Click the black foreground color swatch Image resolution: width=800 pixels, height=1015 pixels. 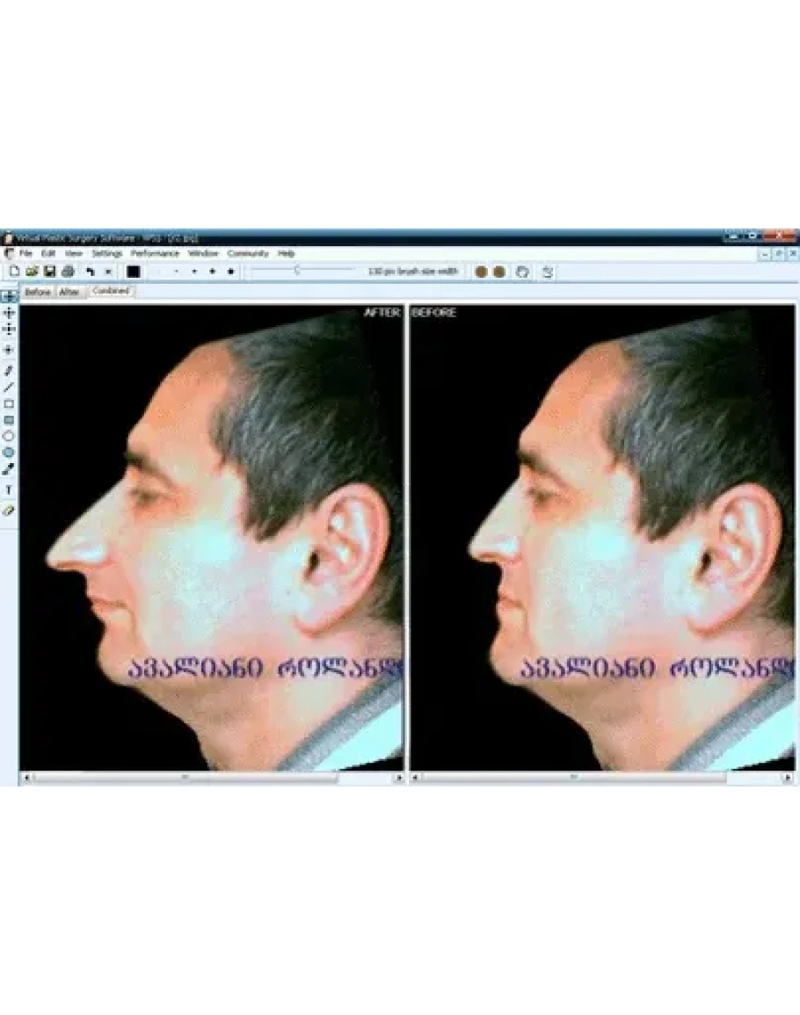(133, 272)
